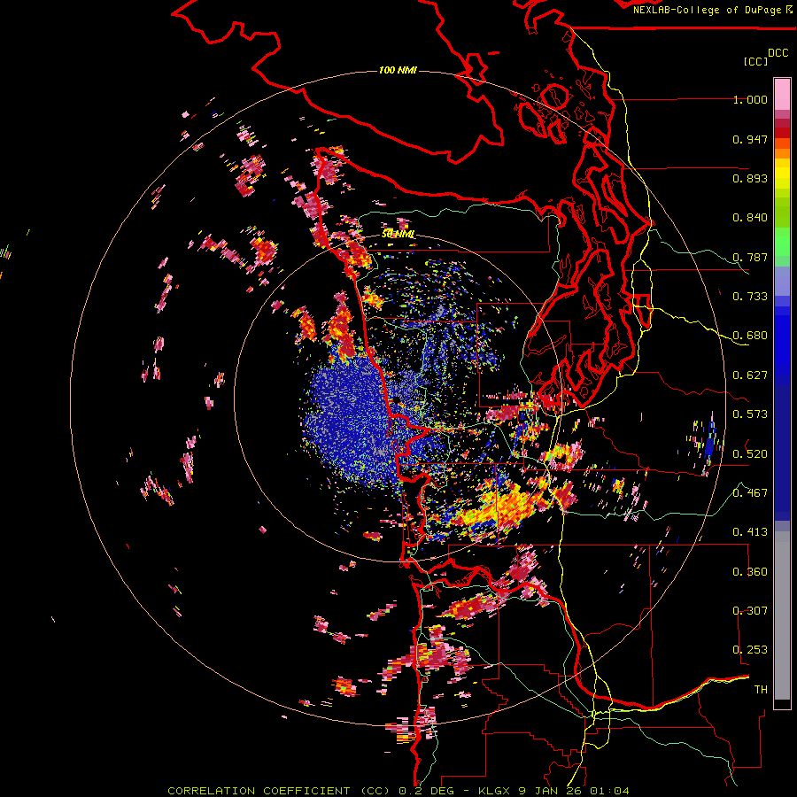Viewport: 797px width, 797px height.
Task: Click the 0.733 color scale value
Action: pyautogui.click(x=750, y=297)
